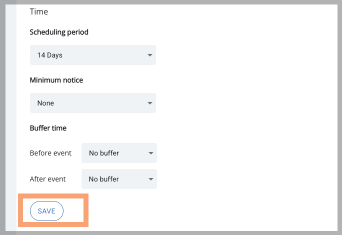Click the Time section heading
Viewport: 342px width, 235px height.
pyautogui.click(x=39, y=11)
